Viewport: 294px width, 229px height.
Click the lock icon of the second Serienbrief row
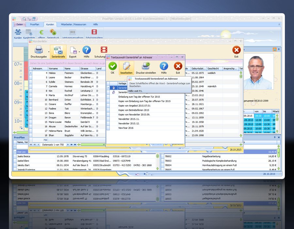coord(114,92)
